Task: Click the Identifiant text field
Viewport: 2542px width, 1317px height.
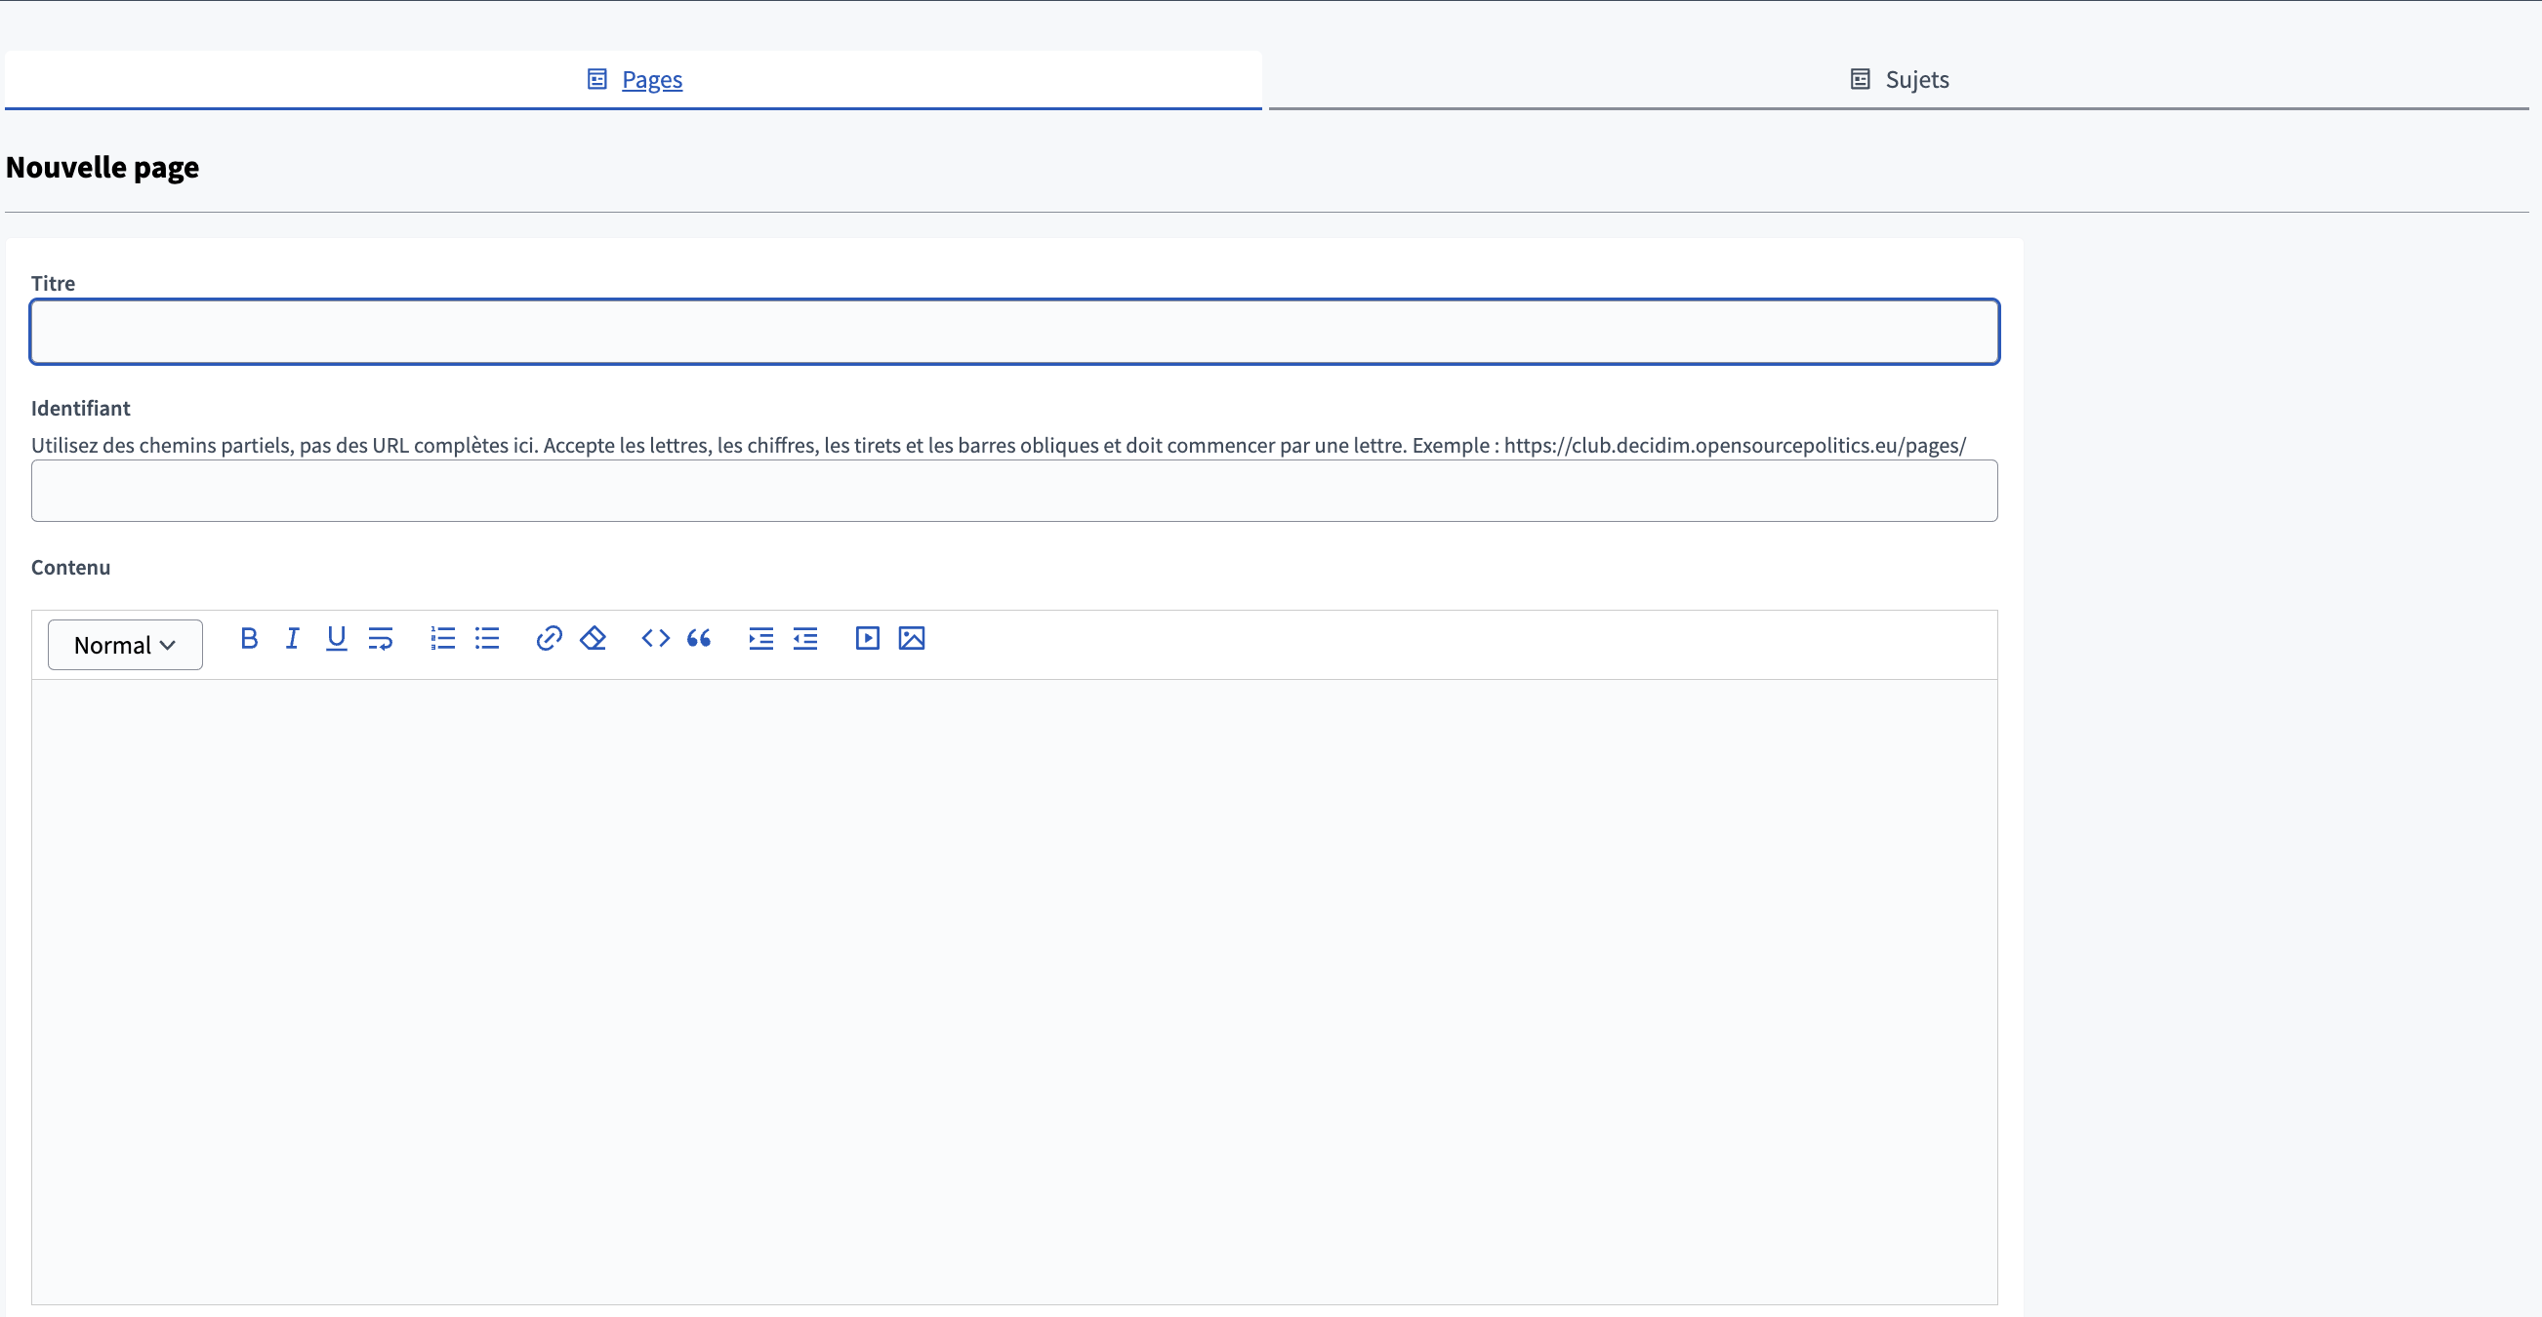Action: [x=1014, y=491]
